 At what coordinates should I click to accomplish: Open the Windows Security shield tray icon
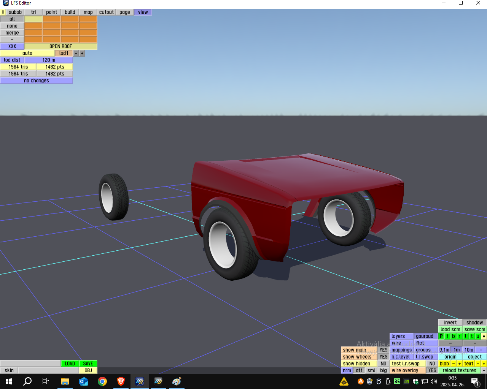[x=415, y=381]
